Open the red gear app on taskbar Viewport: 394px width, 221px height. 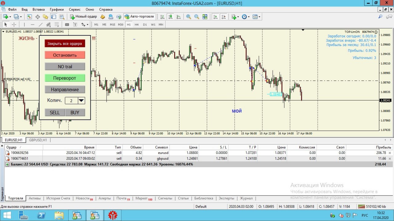(x=113, y=215)
